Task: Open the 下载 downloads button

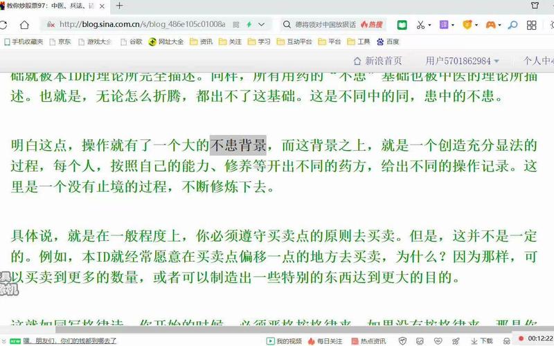Action: 481,340
